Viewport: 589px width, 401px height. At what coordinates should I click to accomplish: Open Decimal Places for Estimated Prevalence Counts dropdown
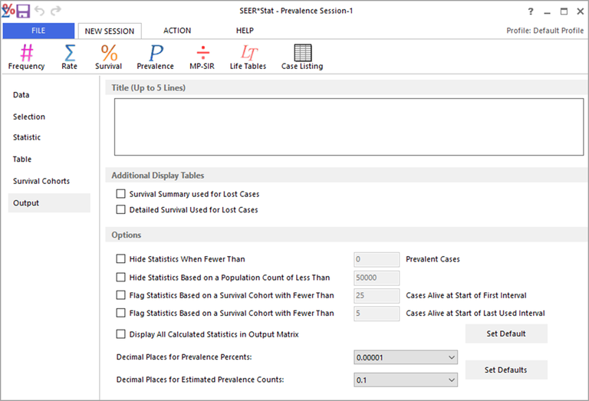click(406, 380)
